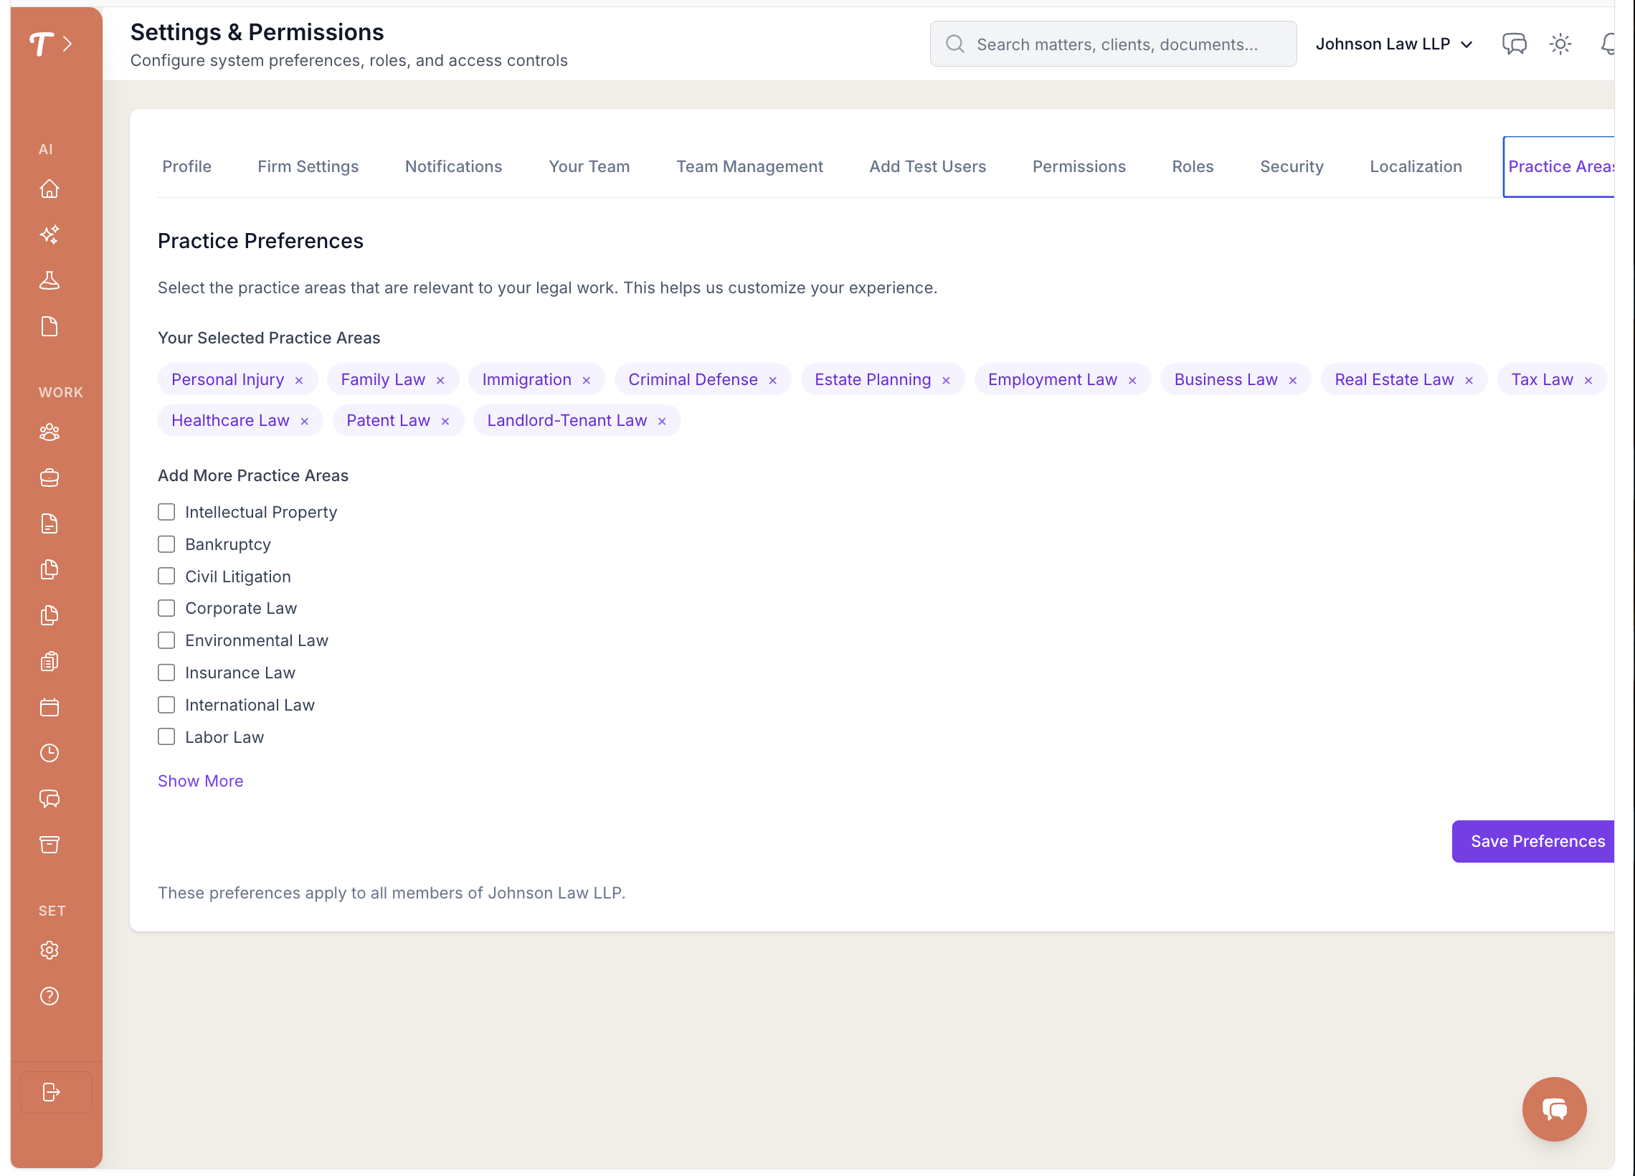Tick the Insurance Law checkbox
The height and width of the screenshot is (1176, 1635).
point(166,673)
